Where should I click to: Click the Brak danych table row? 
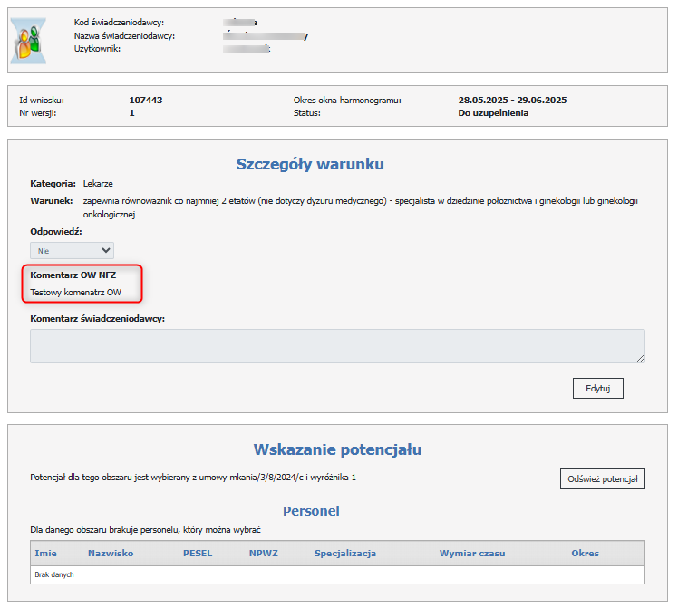tap(53, 574)
